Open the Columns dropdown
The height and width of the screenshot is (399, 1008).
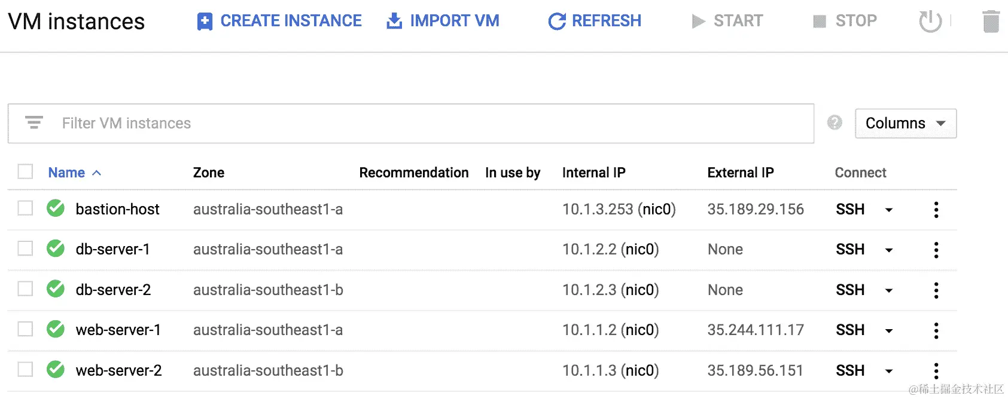pos(906,123)
